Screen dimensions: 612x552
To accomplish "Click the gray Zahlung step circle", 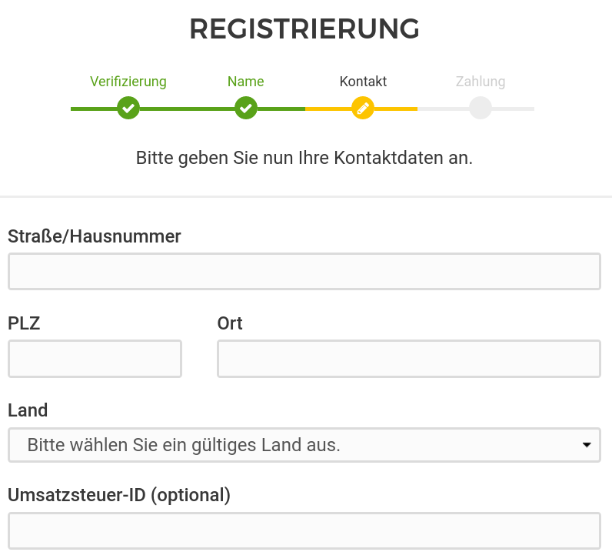I will pyautogui.click(x=481, y=108).
